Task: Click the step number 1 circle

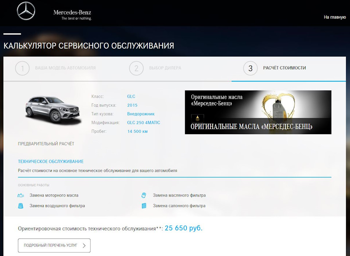Action: click(22, 68)
